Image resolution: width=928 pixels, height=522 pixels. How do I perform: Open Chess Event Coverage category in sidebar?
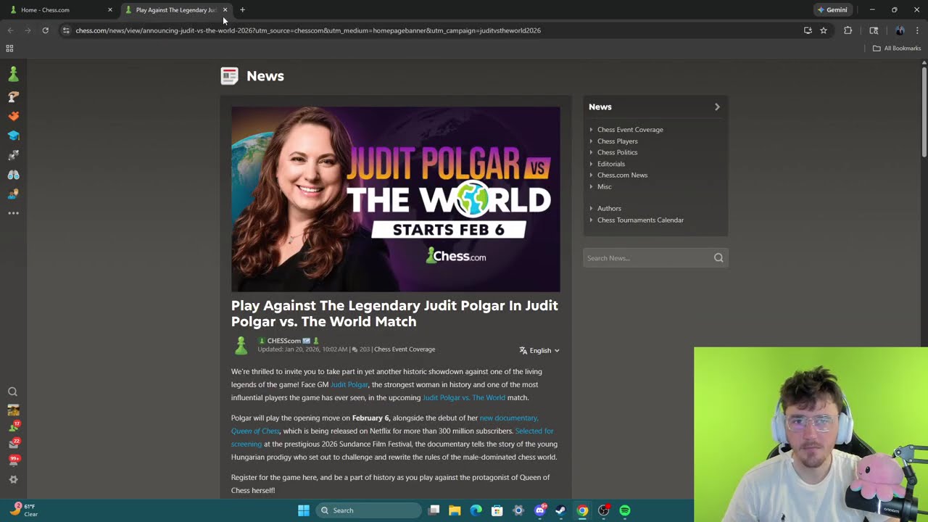[630, 130]
